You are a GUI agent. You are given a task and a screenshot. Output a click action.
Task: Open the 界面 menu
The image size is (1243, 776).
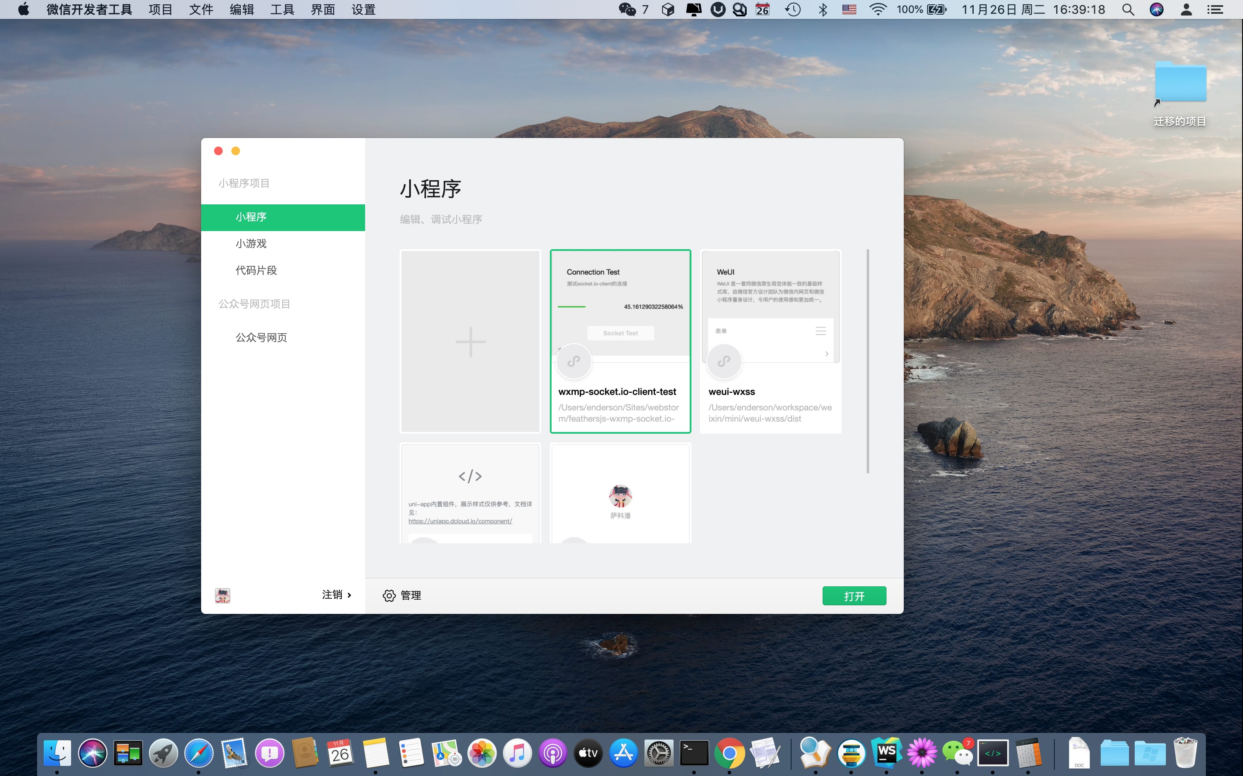[322, 9]
